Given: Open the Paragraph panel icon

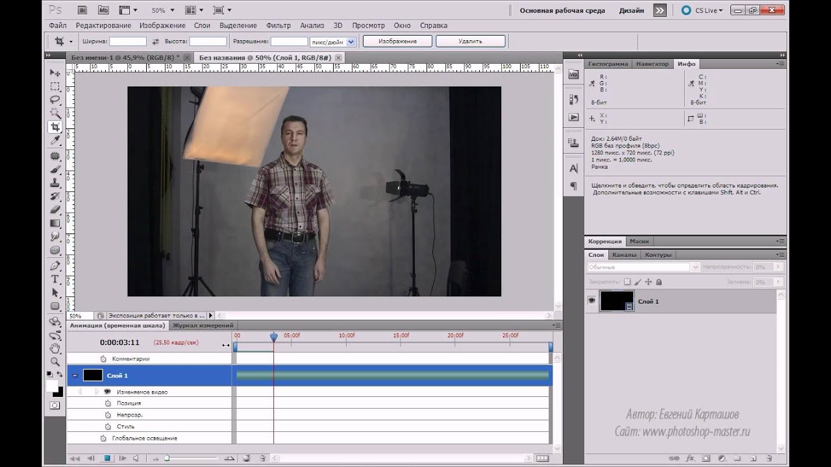Looking at the screenshot, I should (573, 186).
